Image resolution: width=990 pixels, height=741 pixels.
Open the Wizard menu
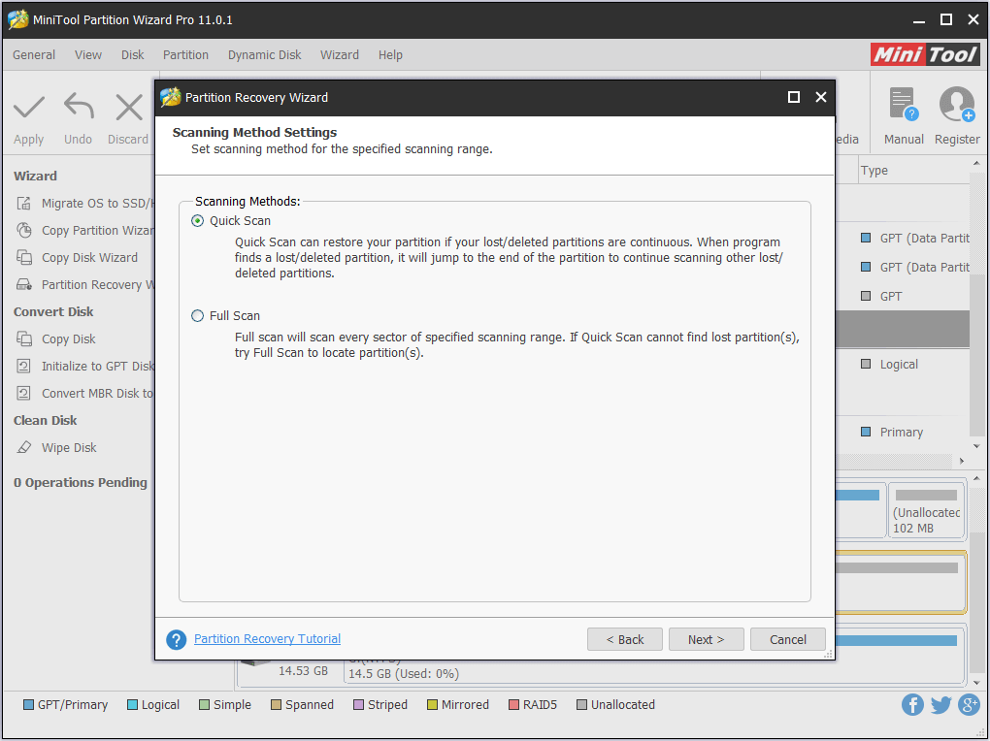pos(340,55)
